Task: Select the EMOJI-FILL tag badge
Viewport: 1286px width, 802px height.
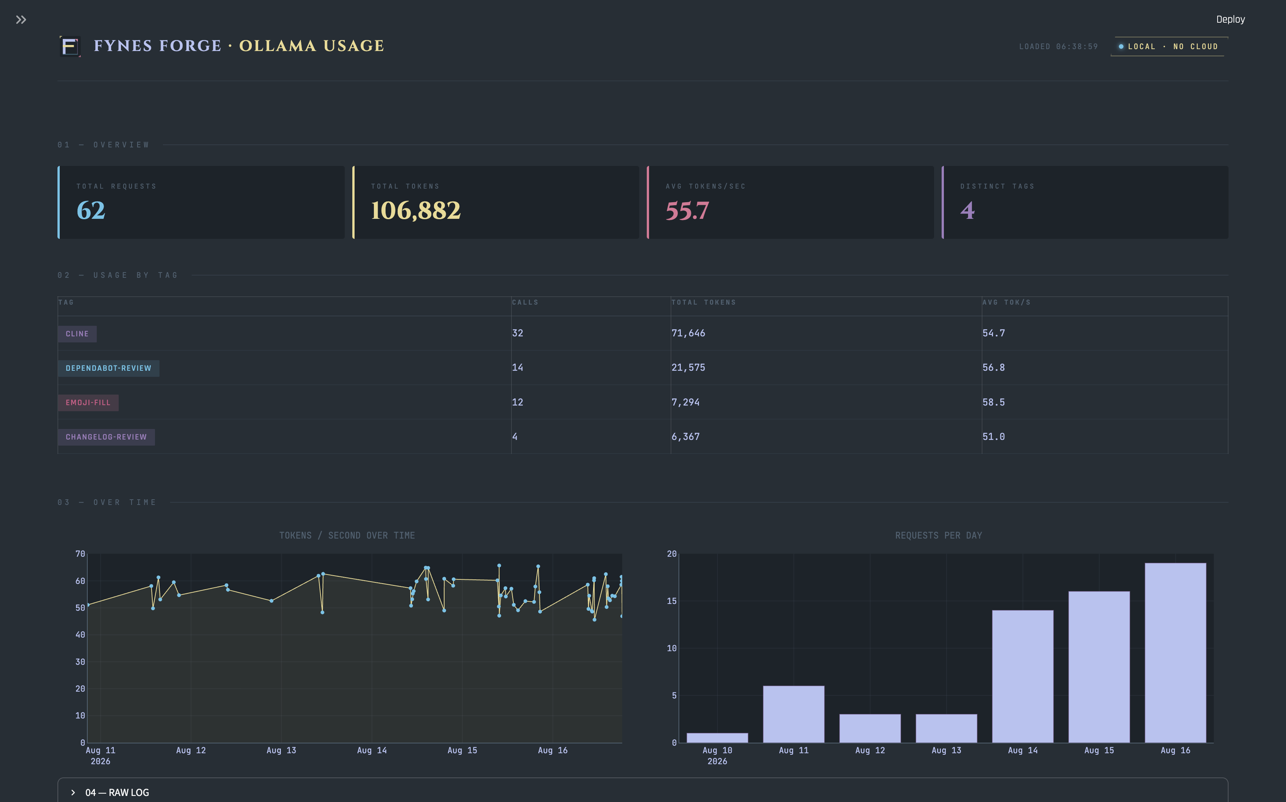Action: 88,403
